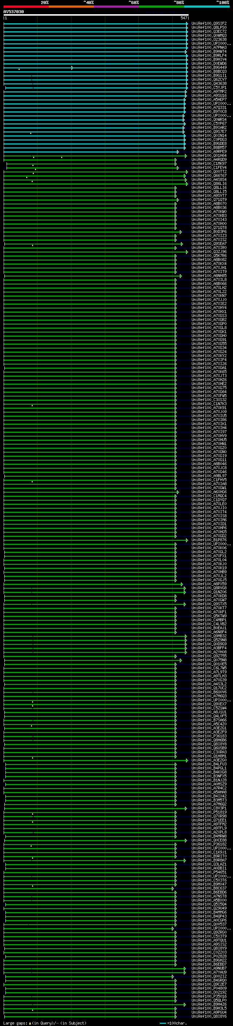Click the UniRef100_Q0WMQ3 label
Image resolution: width=233 pixels, height=1026 pixels.
pyautogui.click(x=209, y=35)
